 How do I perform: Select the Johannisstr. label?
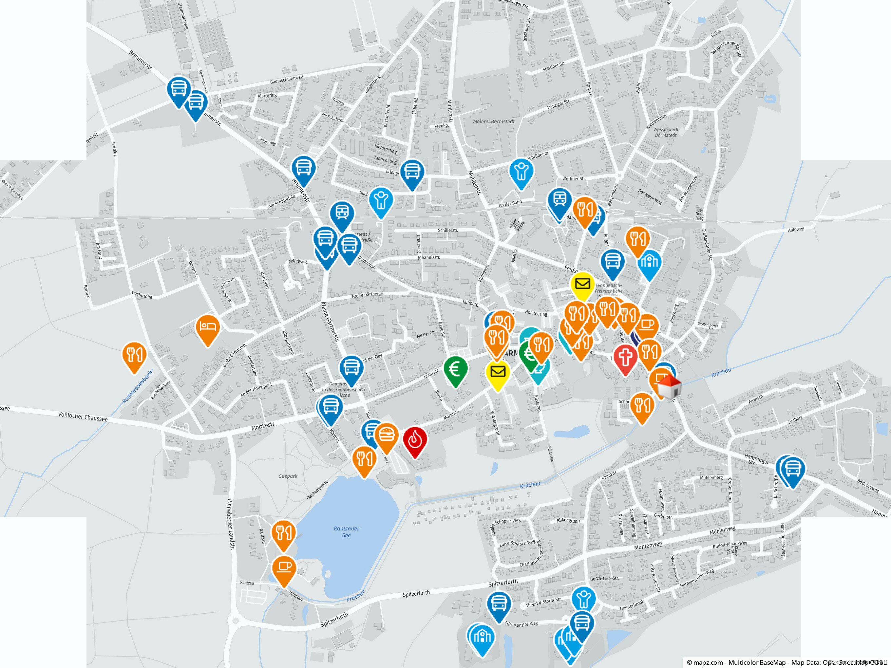tap(428, 257)
